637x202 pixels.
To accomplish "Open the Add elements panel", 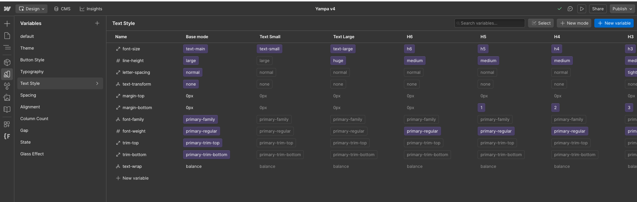I will click(x=7, y=24).
